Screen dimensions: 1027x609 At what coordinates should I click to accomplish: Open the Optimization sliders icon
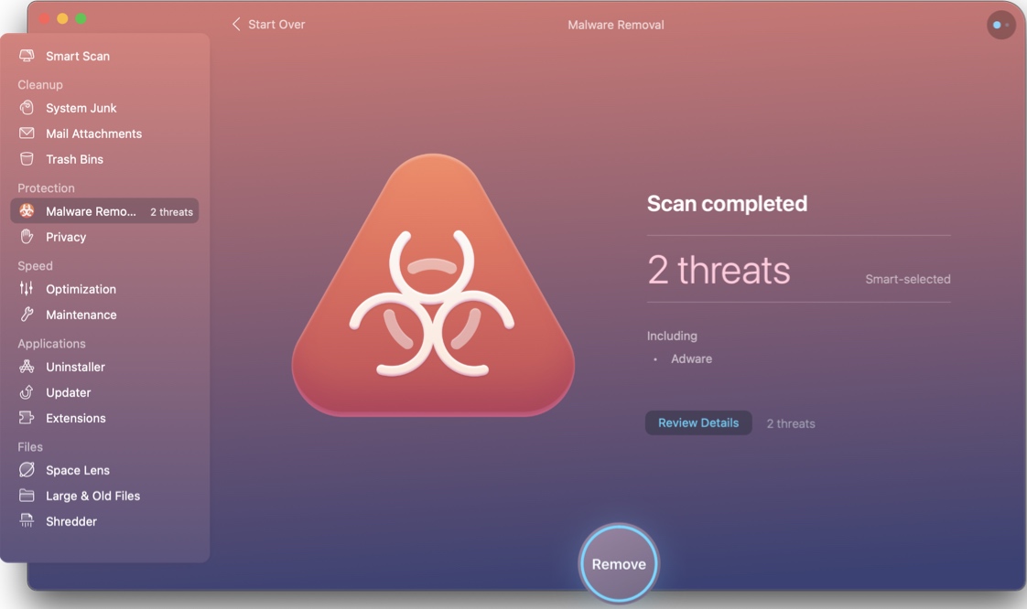[x=27, y=288]
